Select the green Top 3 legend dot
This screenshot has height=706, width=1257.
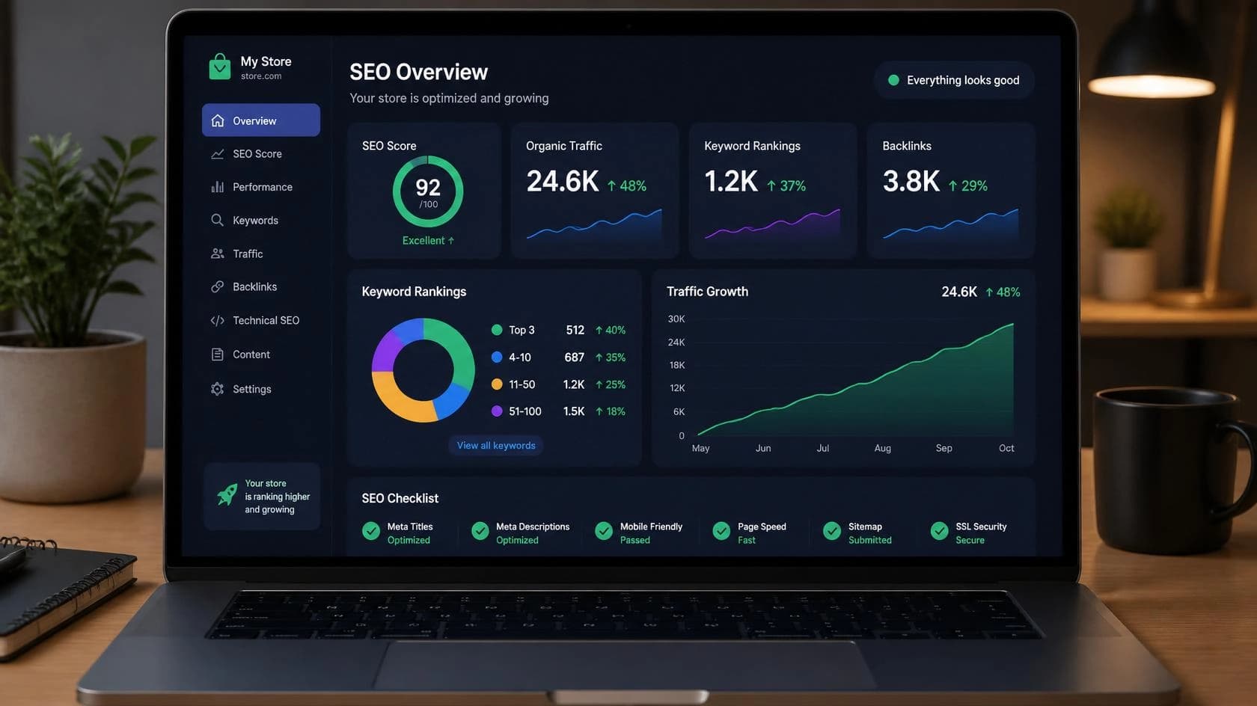pos(496,330)
